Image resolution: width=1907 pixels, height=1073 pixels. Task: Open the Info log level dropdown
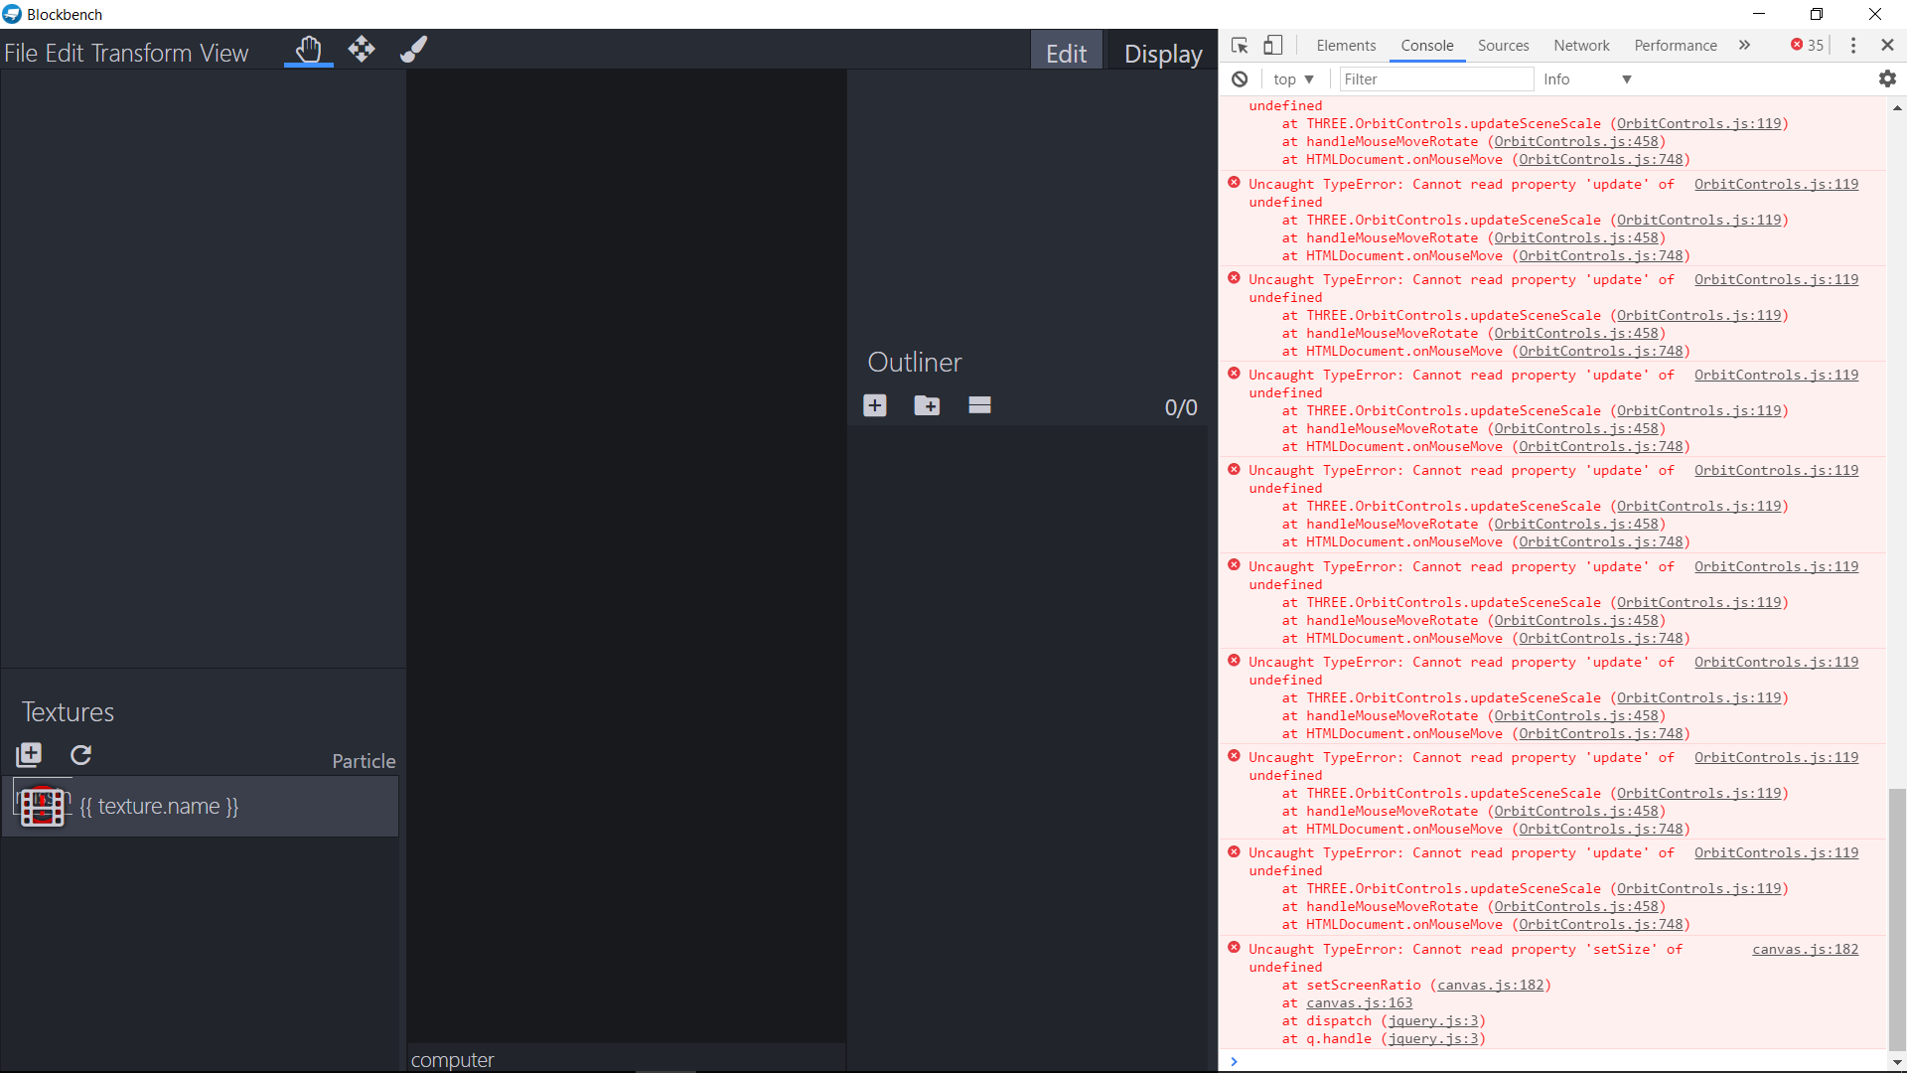tap(1586, 78)
